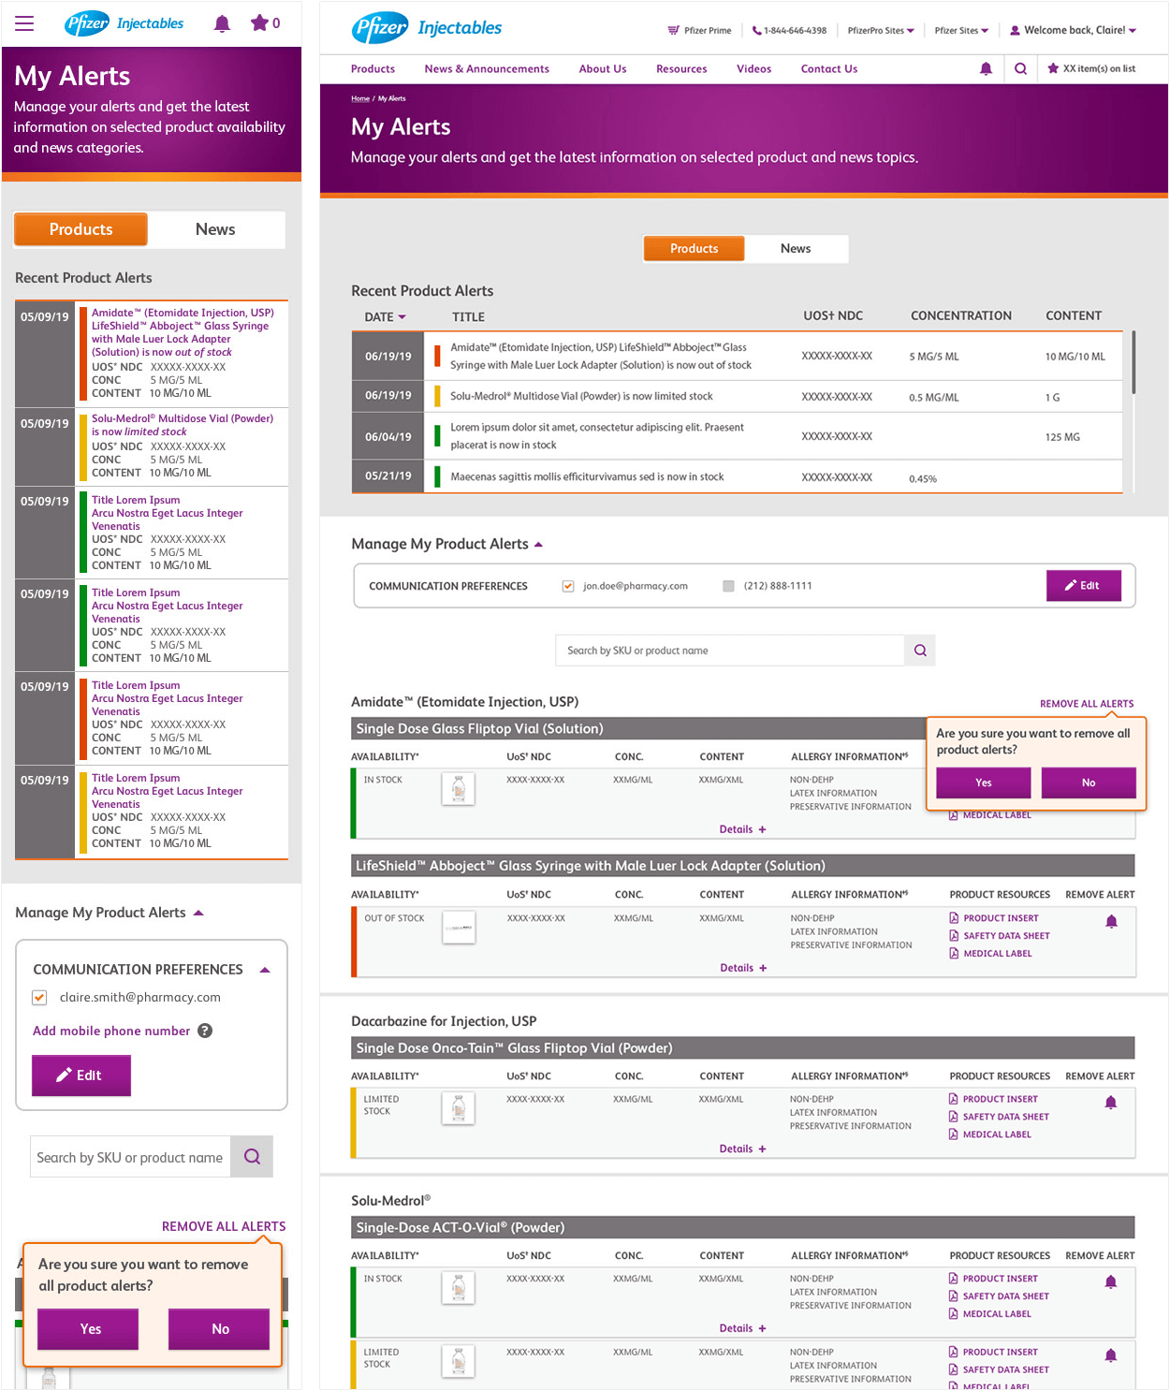Click the mobile Pfizer Injectables logo
This screenshot has width=1170, height=1390.
click(x=124, y=23)
